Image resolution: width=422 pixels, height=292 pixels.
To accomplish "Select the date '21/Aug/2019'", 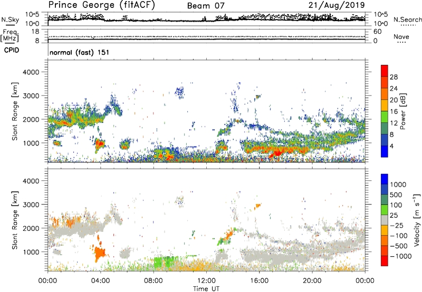I will pos(337,5).
